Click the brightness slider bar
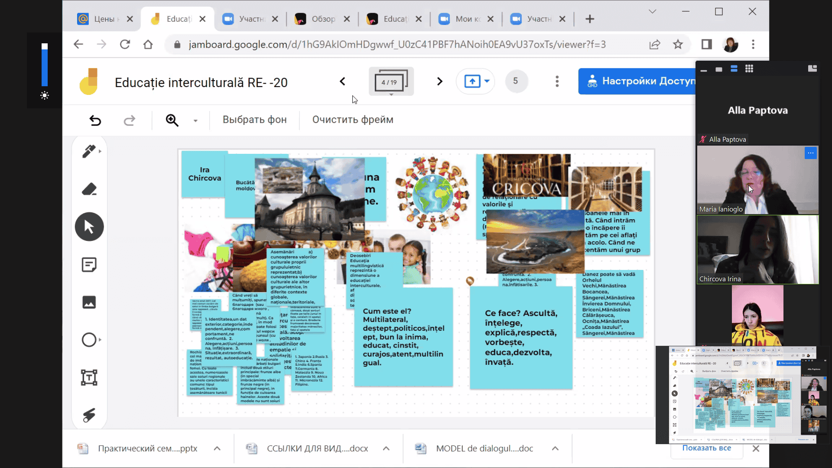Viewport: 832px width, 468px height. coord(45,65)
